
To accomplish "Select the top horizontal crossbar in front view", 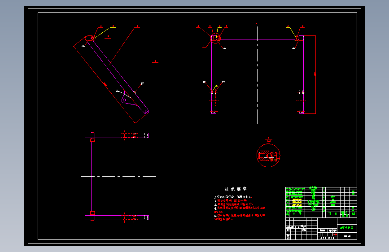I will [x=258, y=38].
